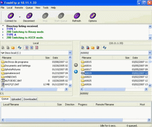Click the log pane scroll-up arrow
The width and height of the screenshot is (152, 127).
coord(150,27)
